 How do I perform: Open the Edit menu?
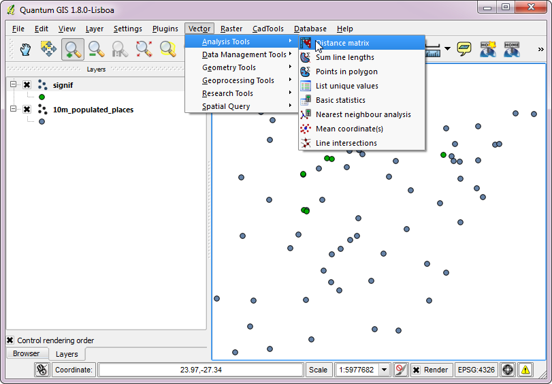pos(42,29)
